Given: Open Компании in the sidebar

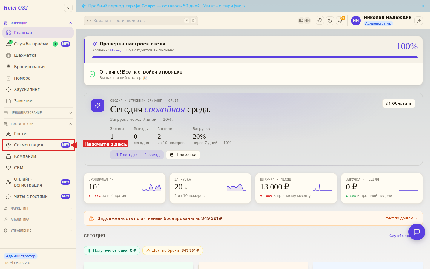Looking at the screenshot, I should click(x=38, y=156).
